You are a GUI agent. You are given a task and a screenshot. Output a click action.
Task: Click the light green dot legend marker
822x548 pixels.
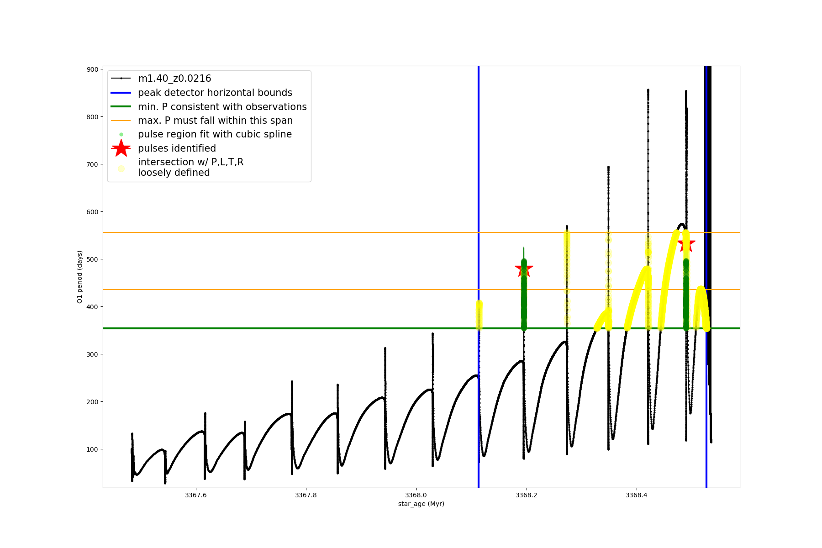point(121,134)
